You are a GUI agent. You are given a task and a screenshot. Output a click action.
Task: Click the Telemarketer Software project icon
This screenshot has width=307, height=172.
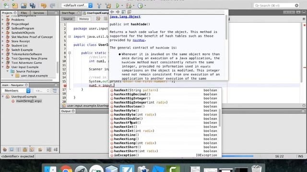(x=8, y=54)
